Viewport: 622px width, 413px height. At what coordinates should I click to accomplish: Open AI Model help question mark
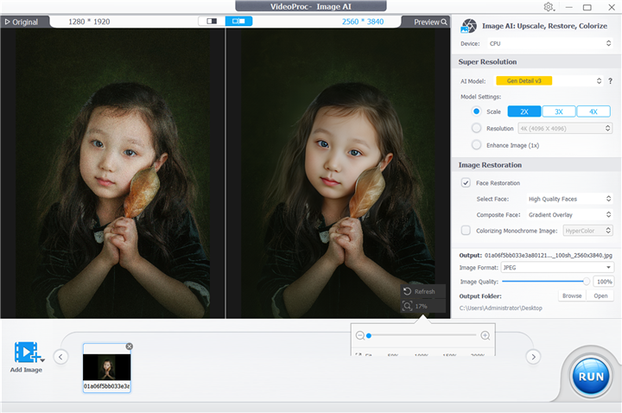[610, 81]
